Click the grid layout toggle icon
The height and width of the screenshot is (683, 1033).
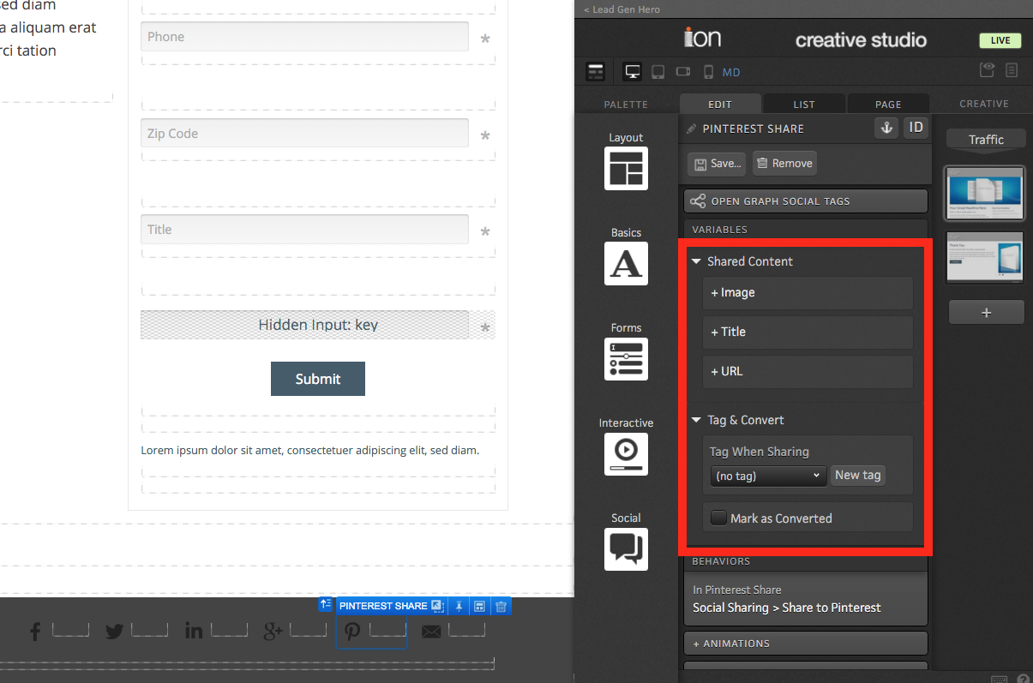596,72
